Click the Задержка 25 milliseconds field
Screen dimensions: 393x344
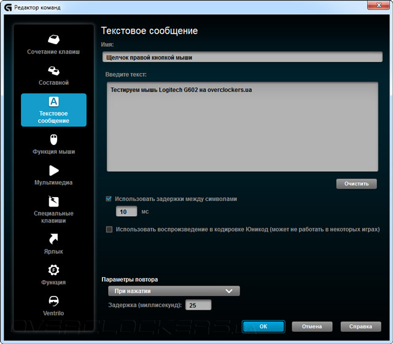click(198, 305)
